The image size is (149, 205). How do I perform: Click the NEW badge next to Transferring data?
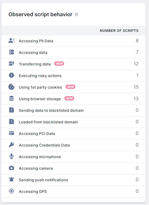click(x=59, y=64)
